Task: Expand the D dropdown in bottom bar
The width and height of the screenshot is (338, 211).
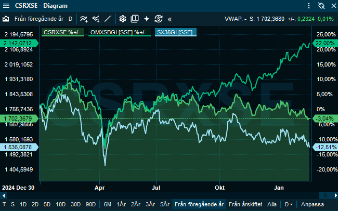Action: pyautogui.click(x=288, y=204)
